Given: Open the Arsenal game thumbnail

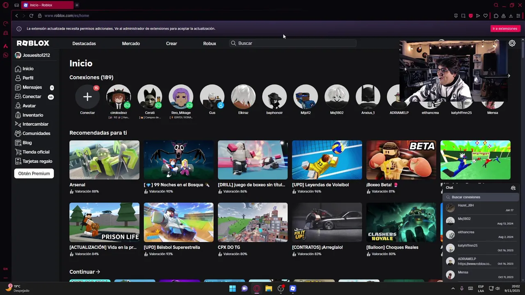Looking at the screenshot, I should [x=104, y=160].
